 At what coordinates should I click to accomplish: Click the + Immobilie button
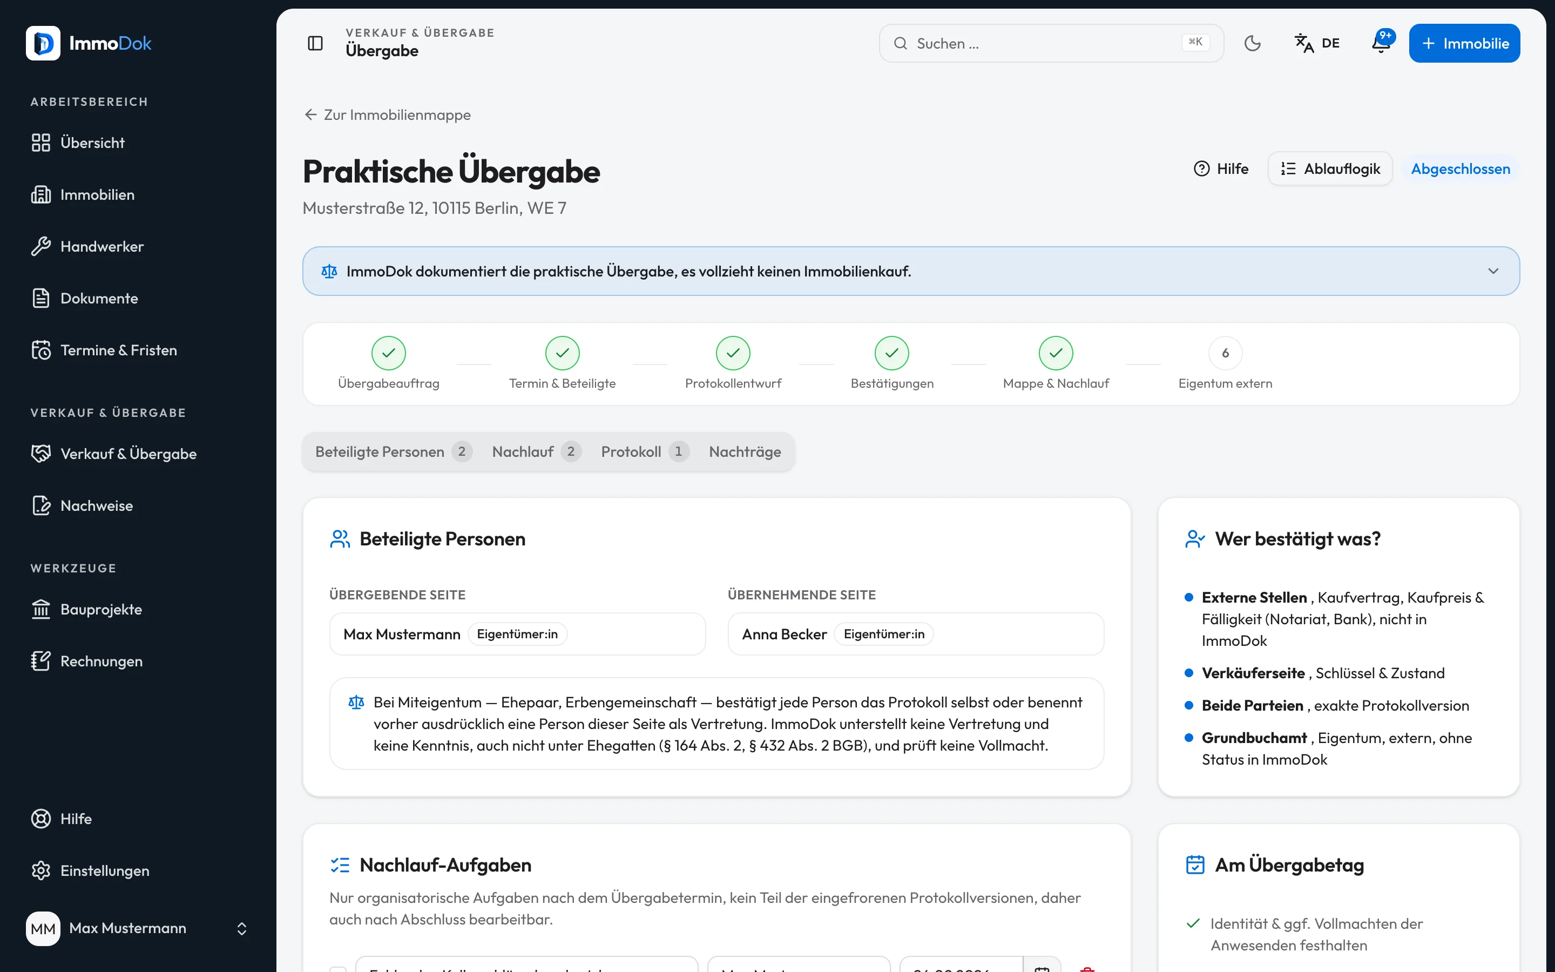point(1464,43)
